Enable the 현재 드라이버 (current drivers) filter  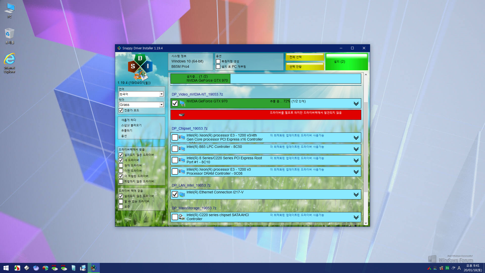coord(121,166)
